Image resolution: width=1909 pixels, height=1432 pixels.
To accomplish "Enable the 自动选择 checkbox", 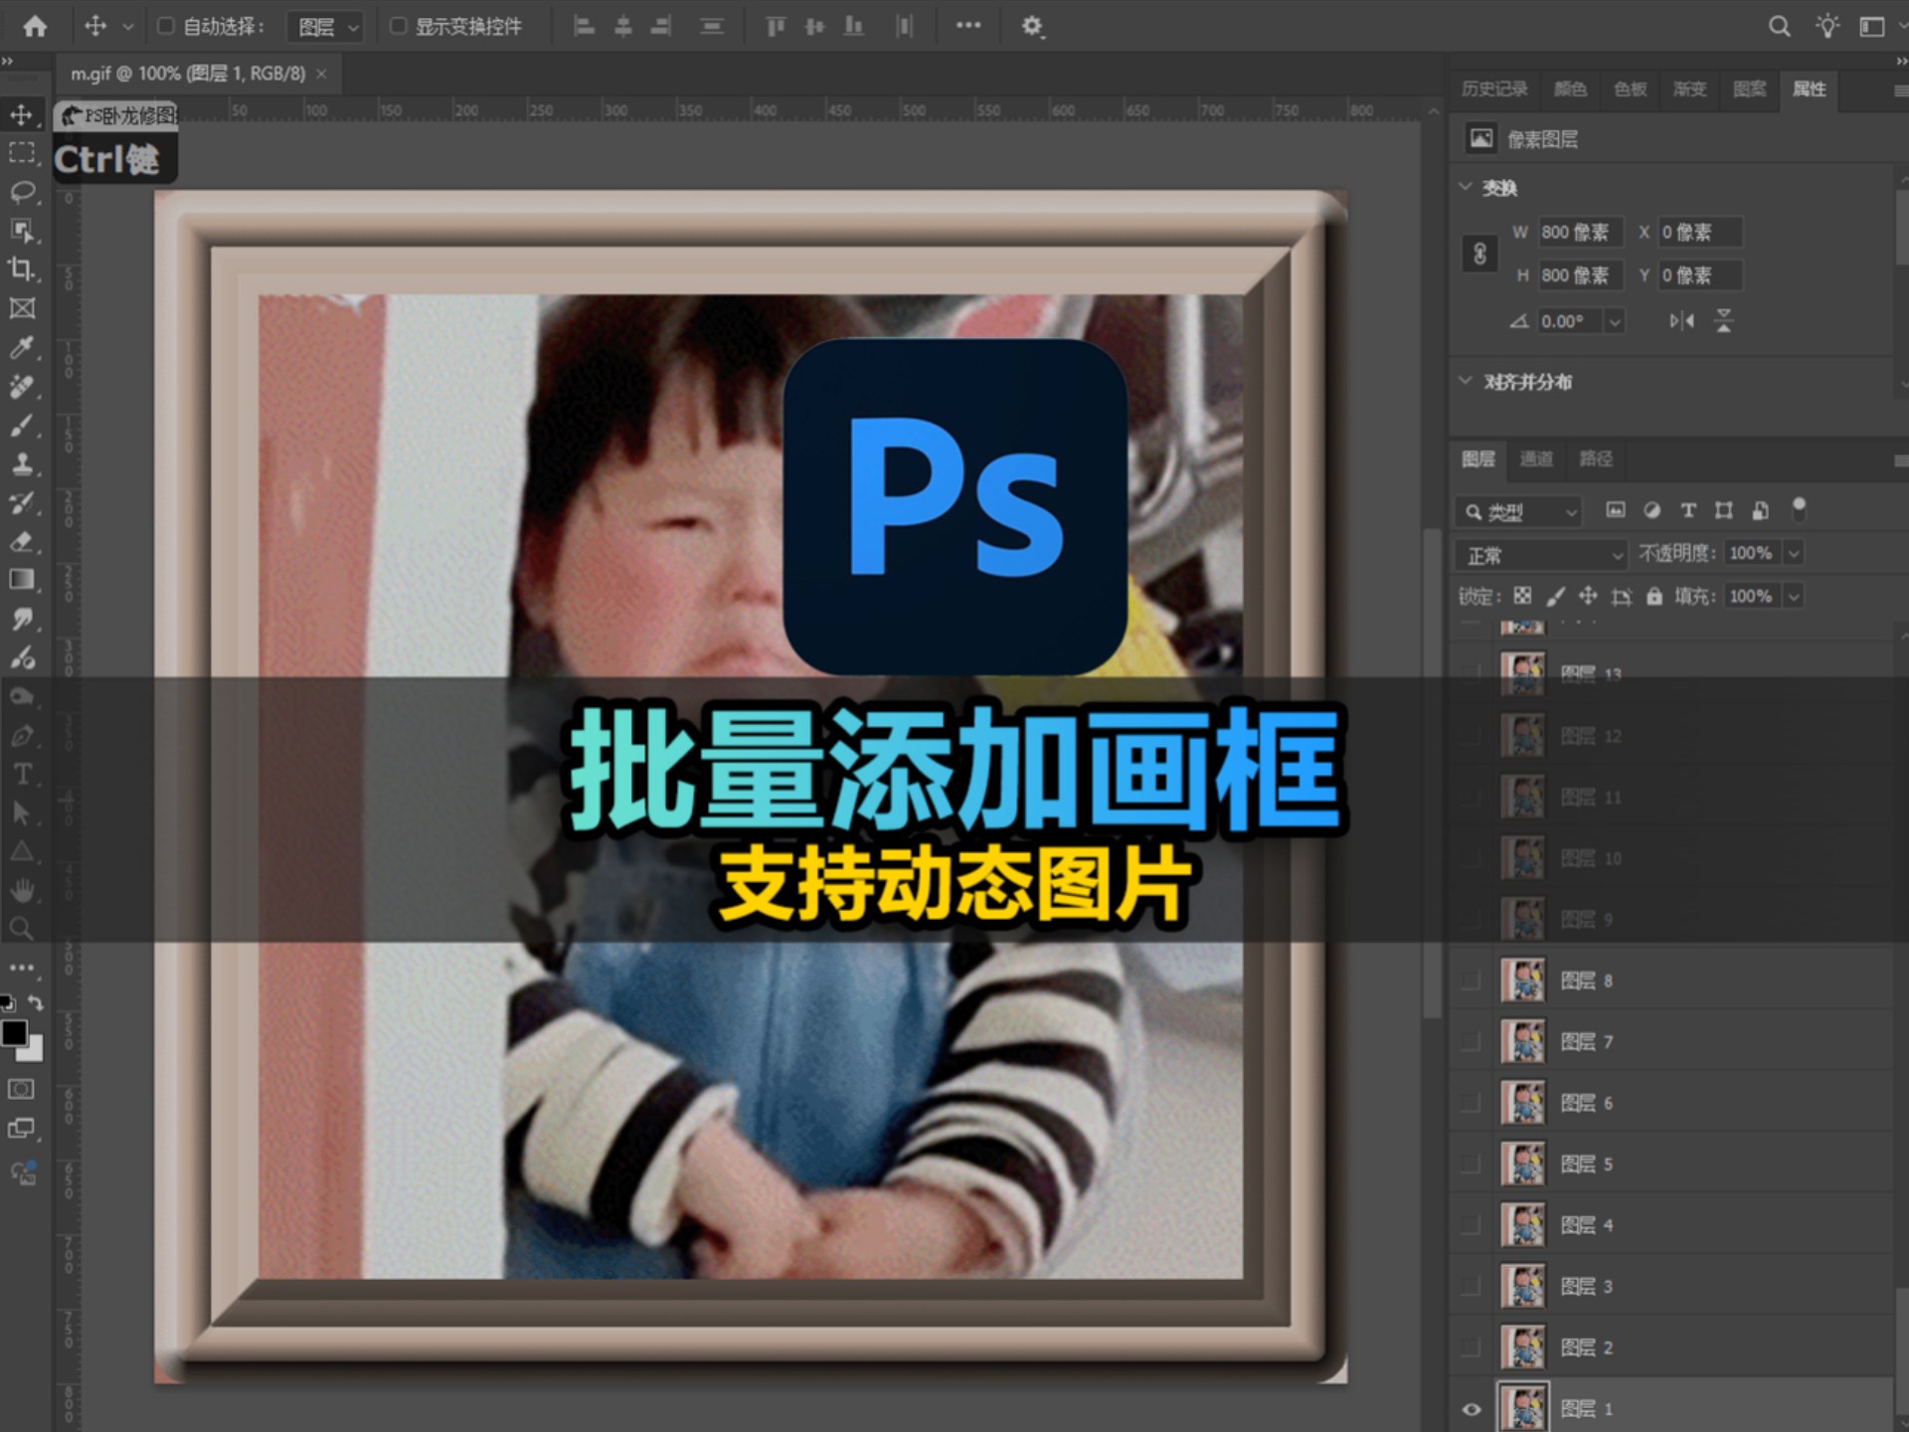I will [x=167, y=26].
